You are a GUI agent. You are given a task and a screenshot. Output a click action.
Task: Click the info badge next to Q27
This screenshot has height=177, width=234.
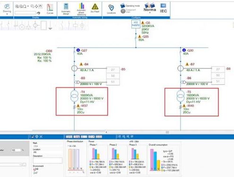[78, 50]
